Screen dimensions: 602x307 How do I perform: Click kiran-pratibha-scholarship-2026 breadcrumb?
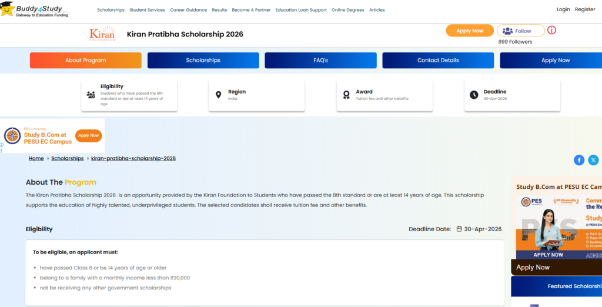[x=133, y=158]
